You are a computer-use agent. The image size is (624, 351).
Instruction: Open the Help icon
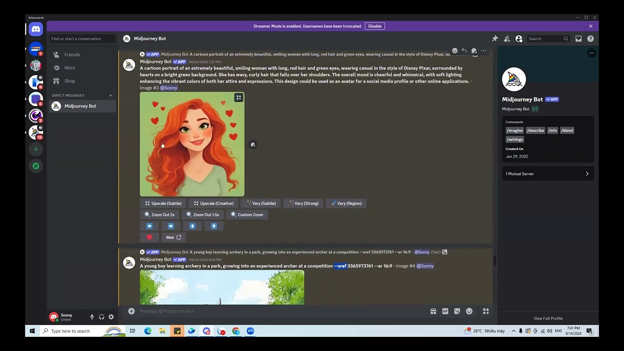pyautogui.click(x=590, y=39)
